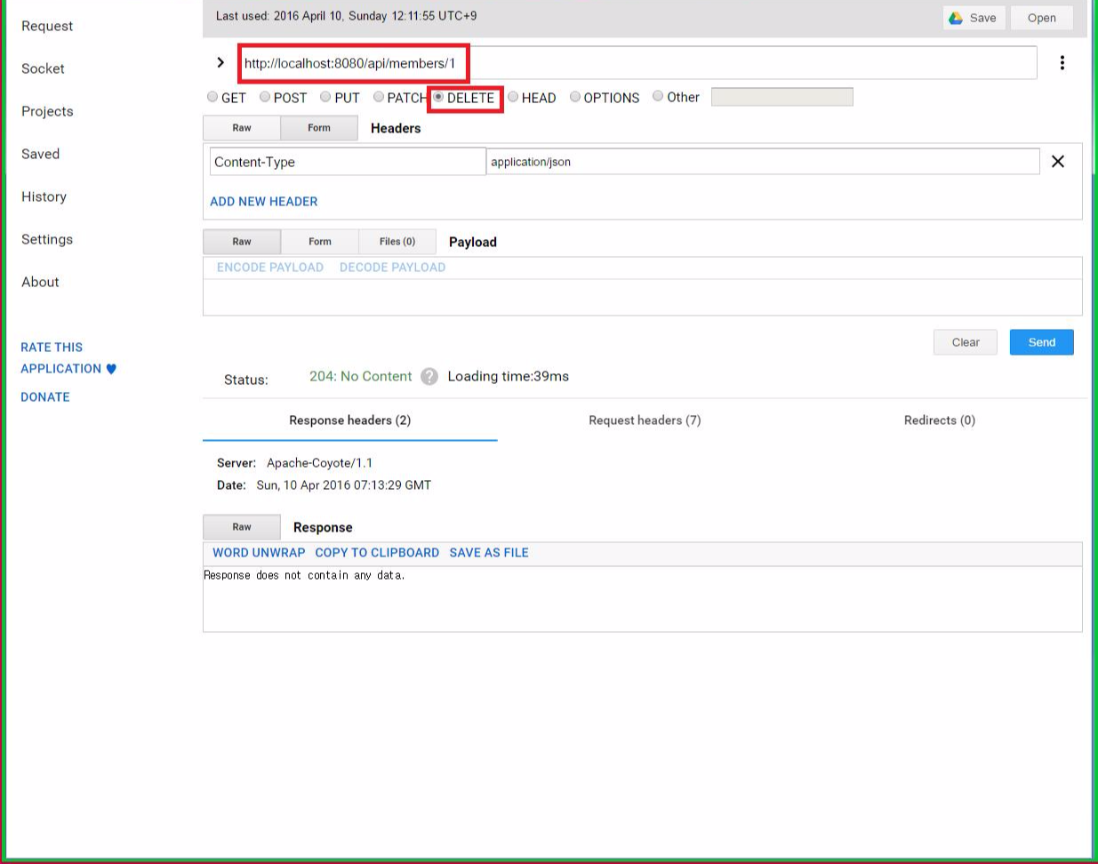Click the Date header value text

343,485
